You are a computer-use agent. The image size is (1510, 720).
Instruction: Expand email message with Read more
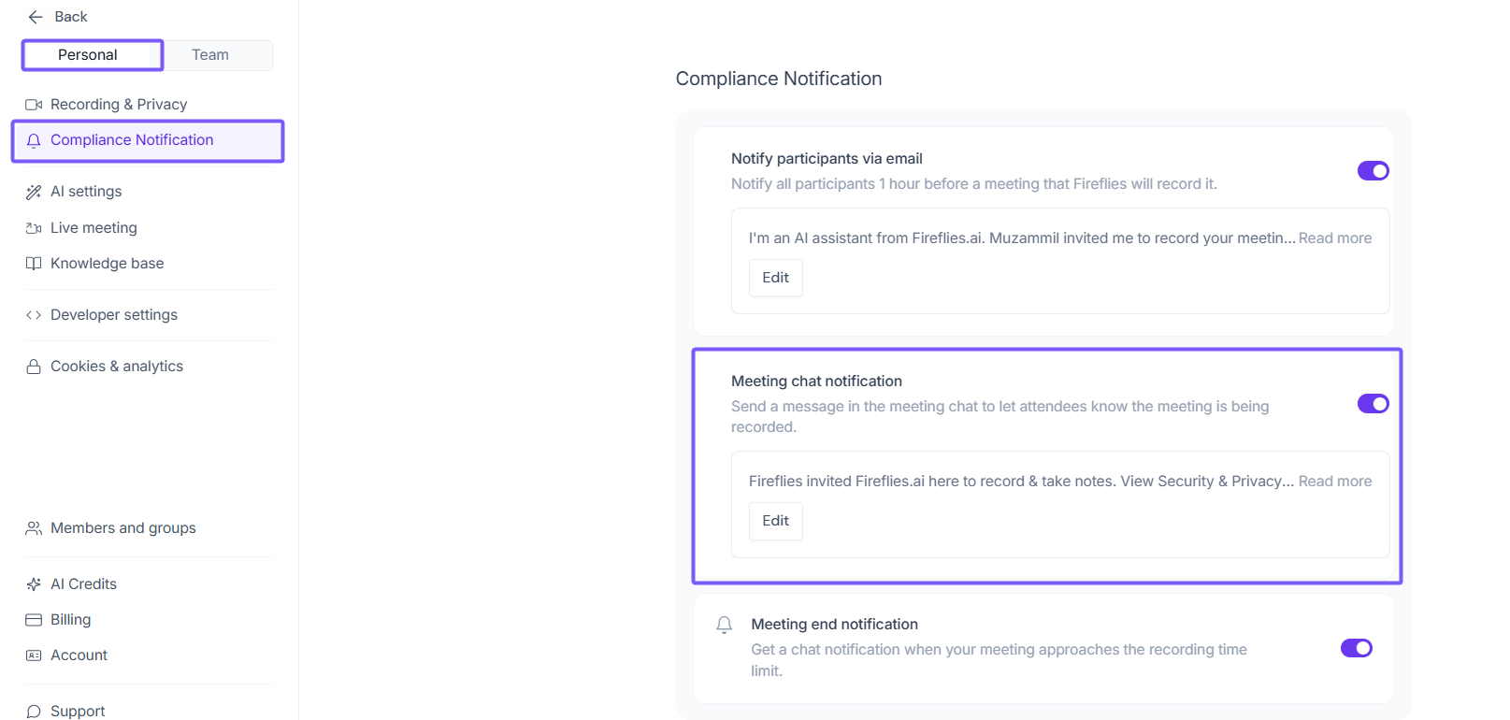(x=1334, y=238)
